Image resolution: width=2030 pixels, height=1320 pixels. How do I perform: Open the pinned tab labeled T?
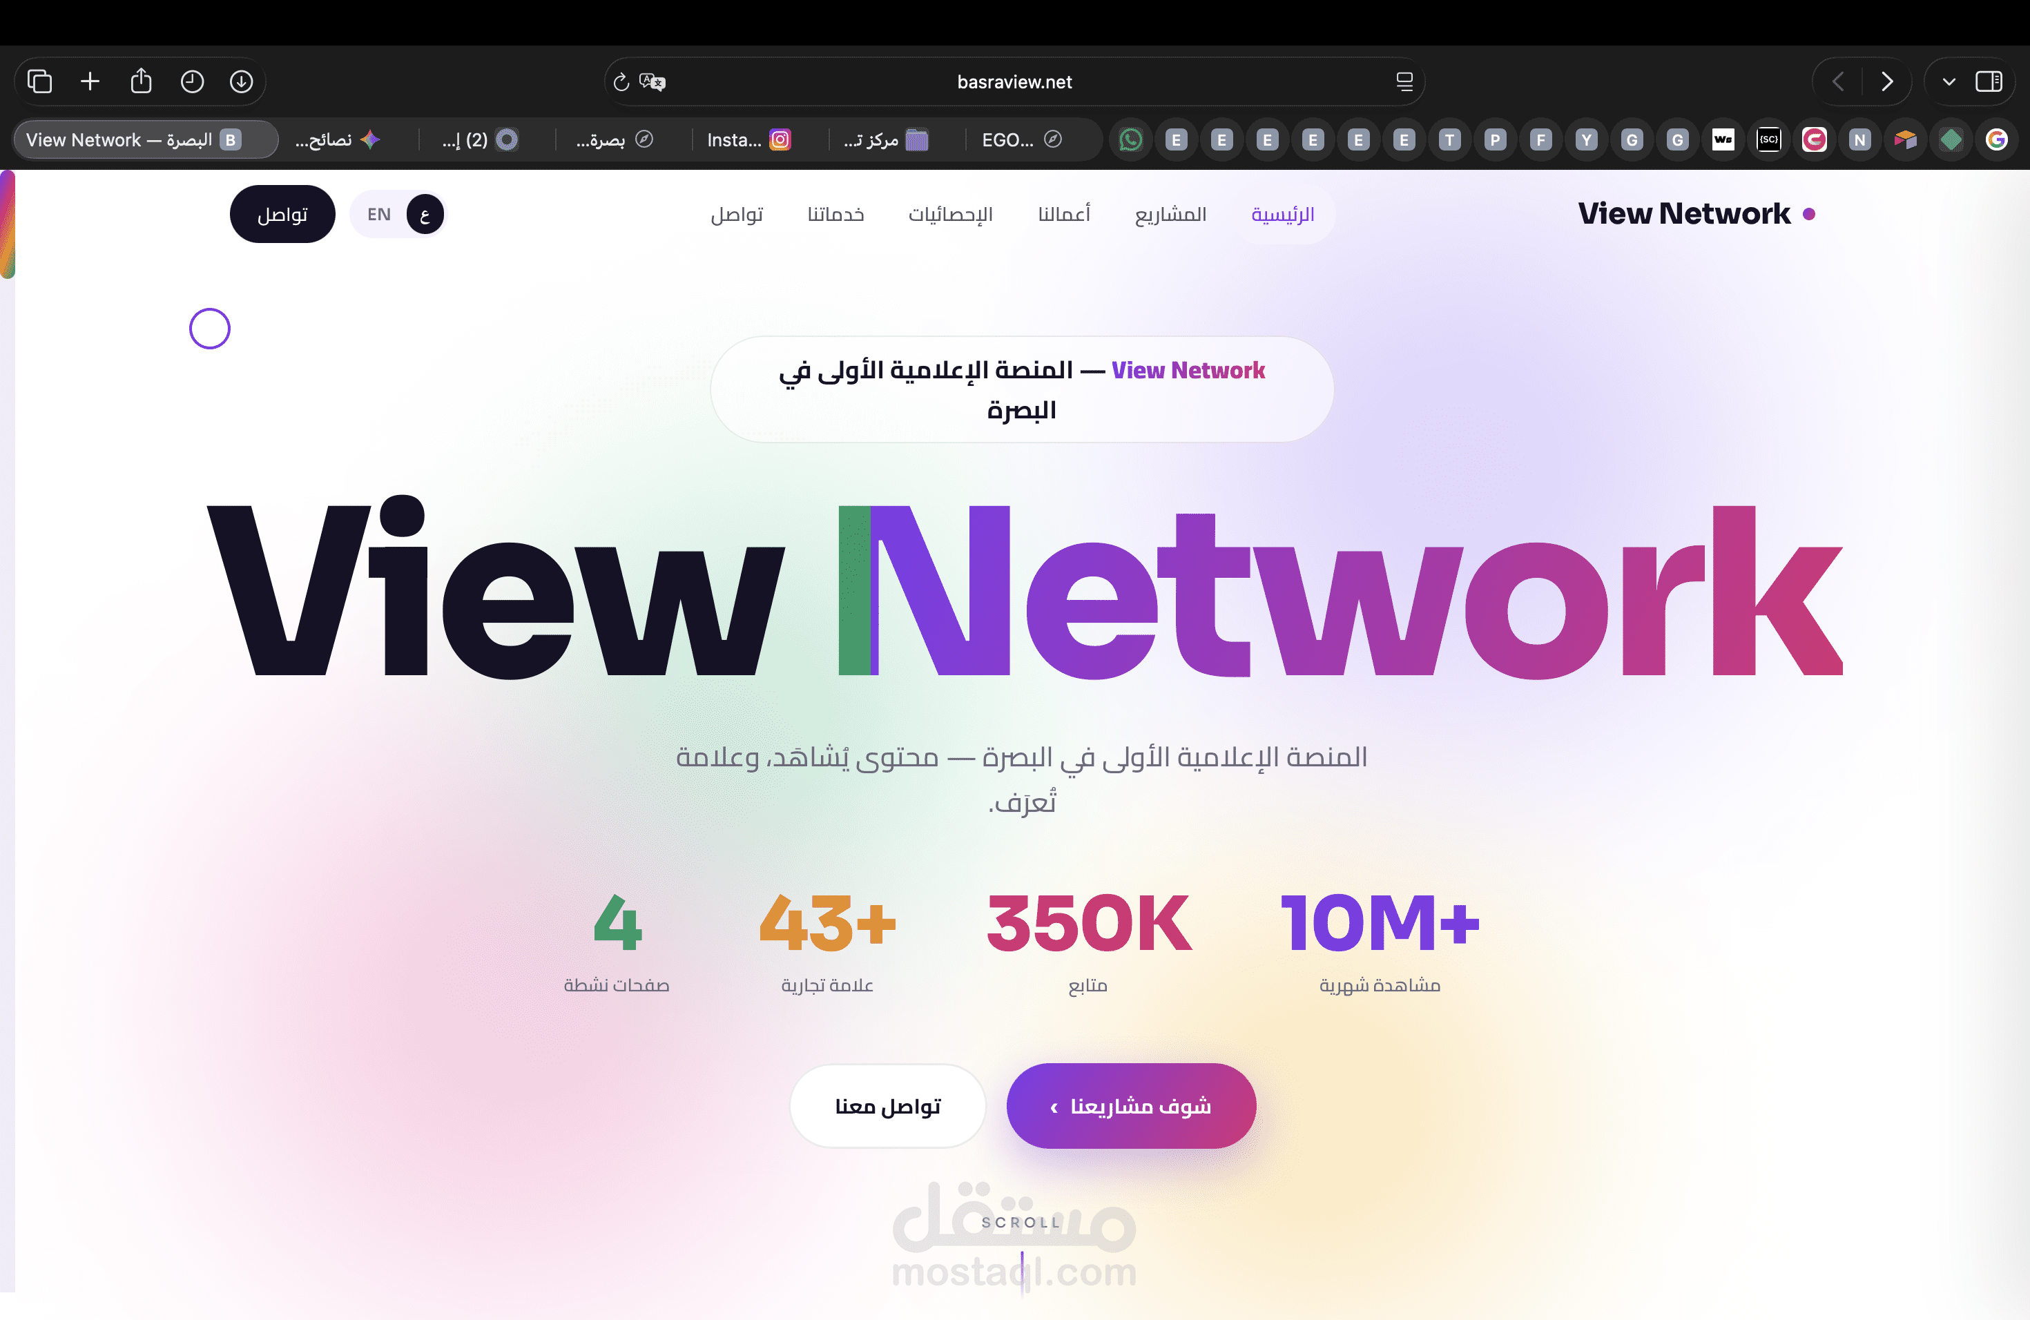coord(1449,140)
